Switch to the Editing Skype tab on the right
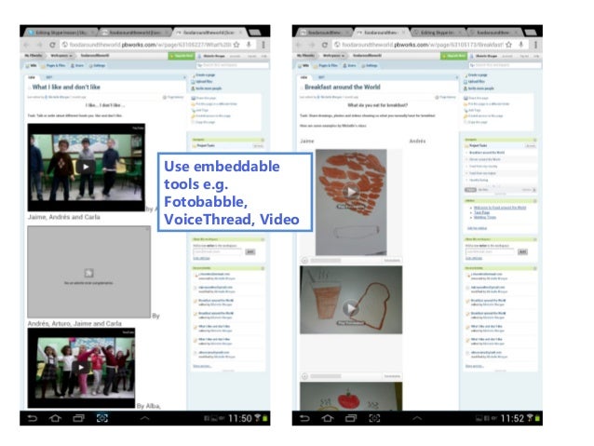The width and height of the screenshot is (594, 446). pos(438,33)
